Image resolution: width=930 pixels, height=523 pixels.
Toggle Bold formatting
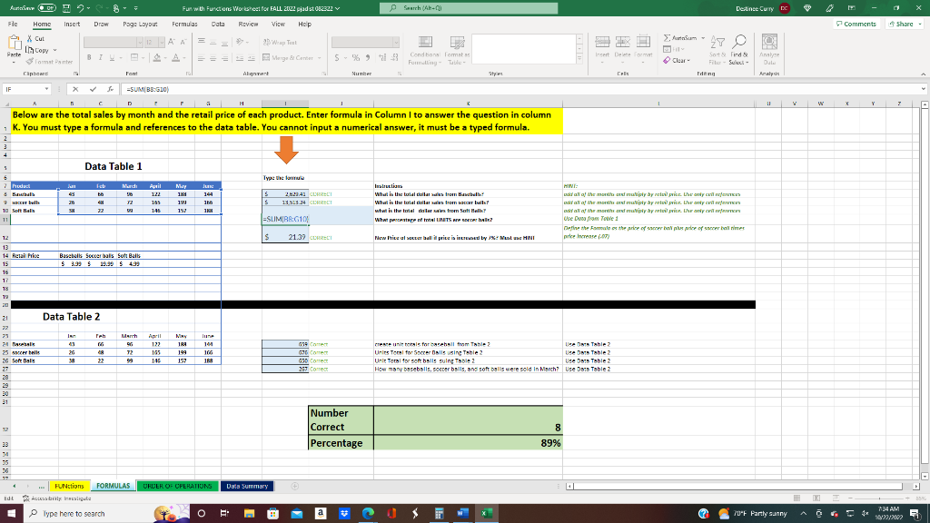click(89, 57)
